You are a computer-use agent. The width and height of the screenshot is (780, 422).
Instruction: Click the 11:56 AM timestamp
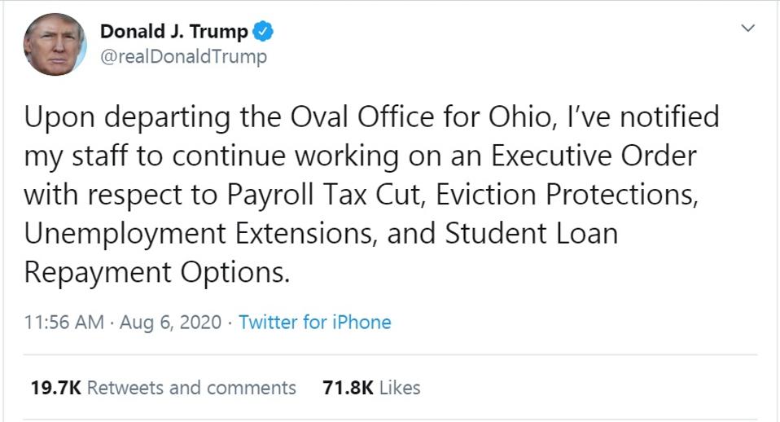(x=64, y=322)
